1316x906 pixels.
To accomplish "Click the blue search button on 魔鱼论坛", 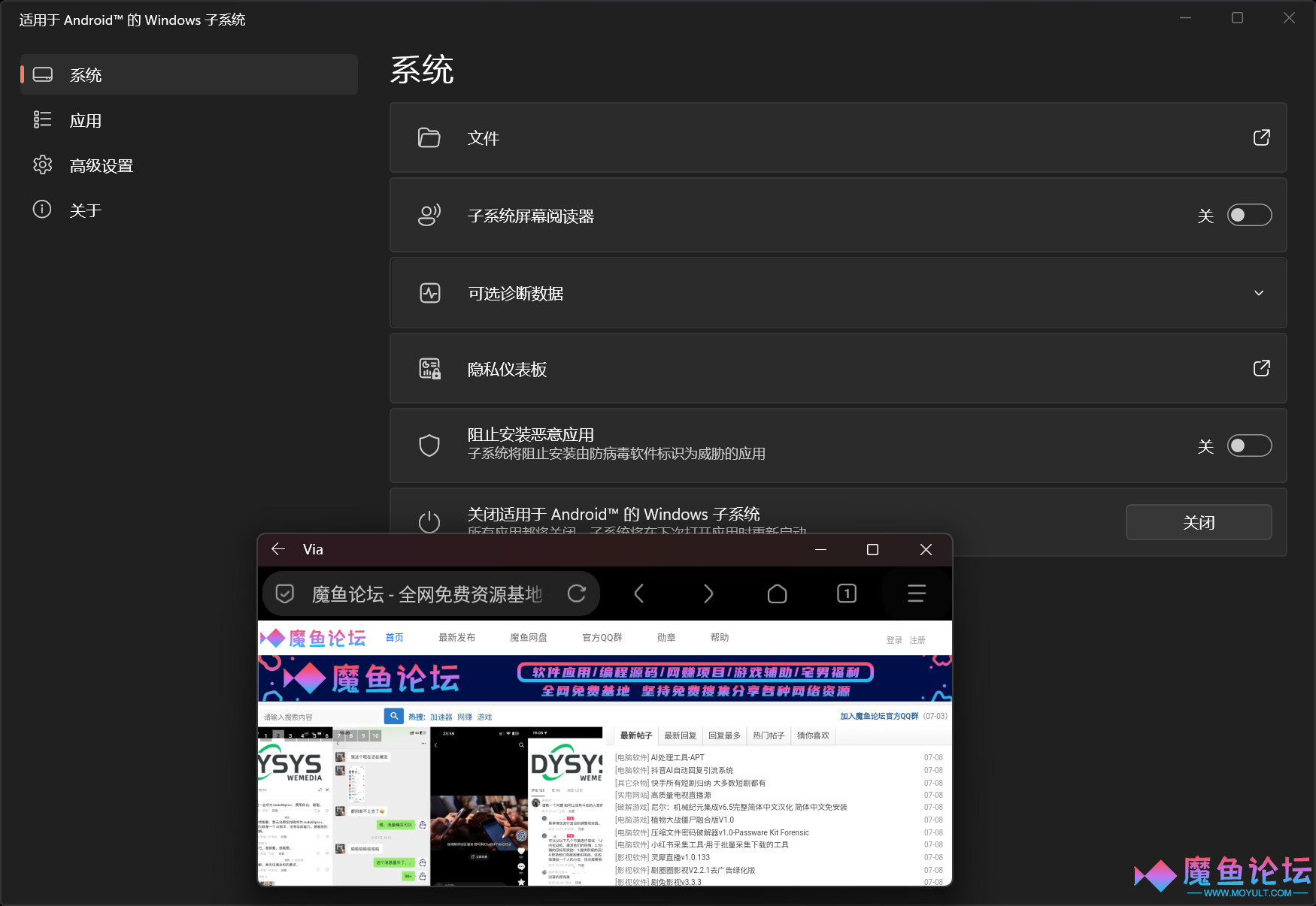I will pos(394,716).
